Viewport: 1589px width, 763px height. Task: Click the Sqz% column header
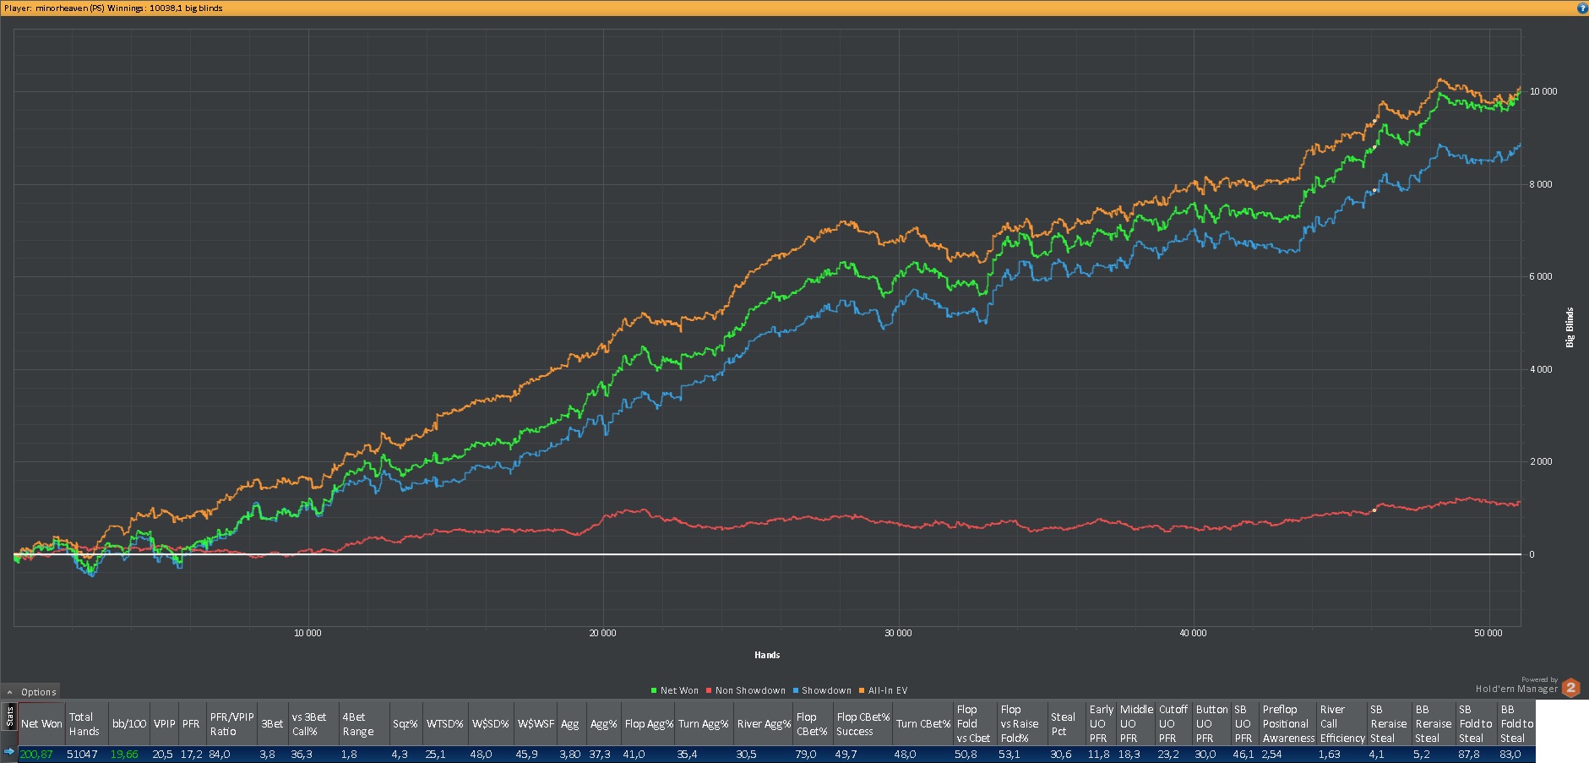coord(405,723)
